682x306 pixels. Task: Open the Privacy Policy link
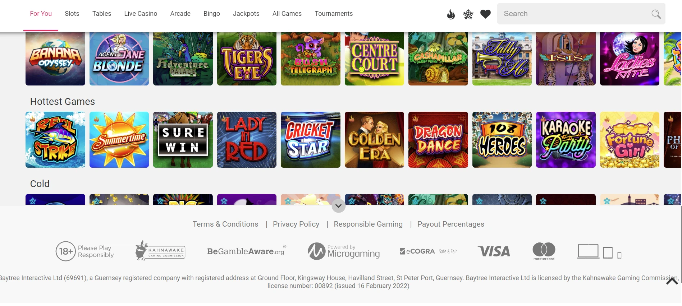click(x=296, y=224)
